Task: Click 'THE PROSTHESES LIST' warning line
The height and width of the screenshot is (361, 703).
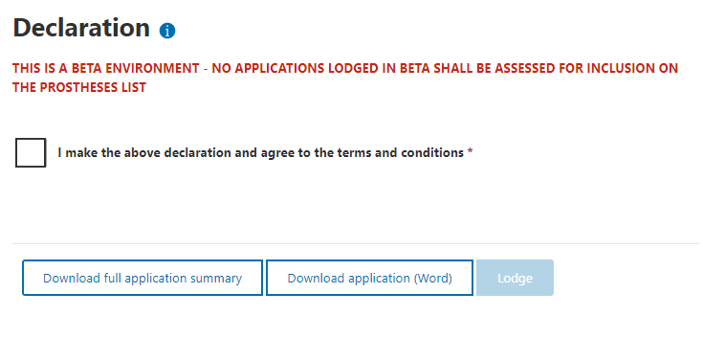Action: 79,87
